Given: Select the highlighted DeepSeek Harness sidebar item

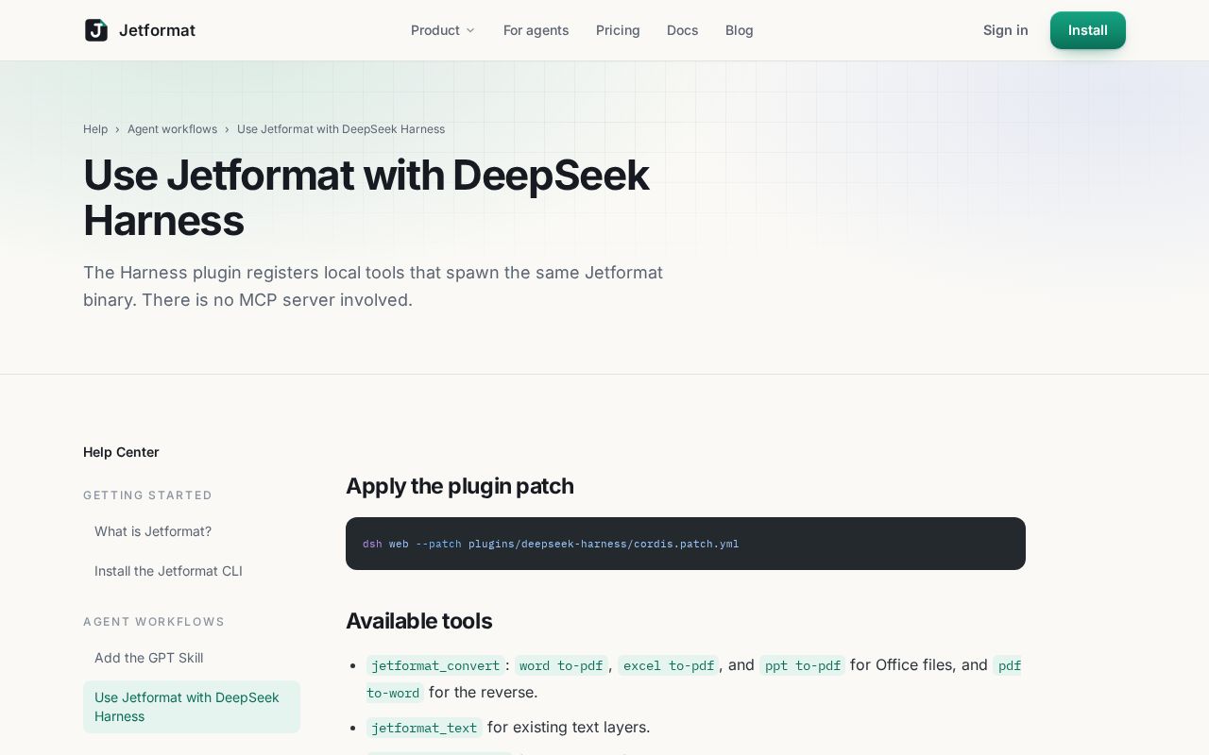Looking at the screenshot, I should [x=192, y=707].
